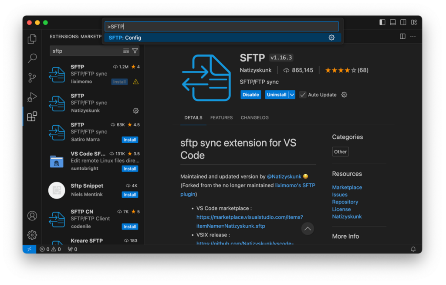This screenshot has width=446, height=285.
Task: Open the Marketplace resource link
Action: 347,187
